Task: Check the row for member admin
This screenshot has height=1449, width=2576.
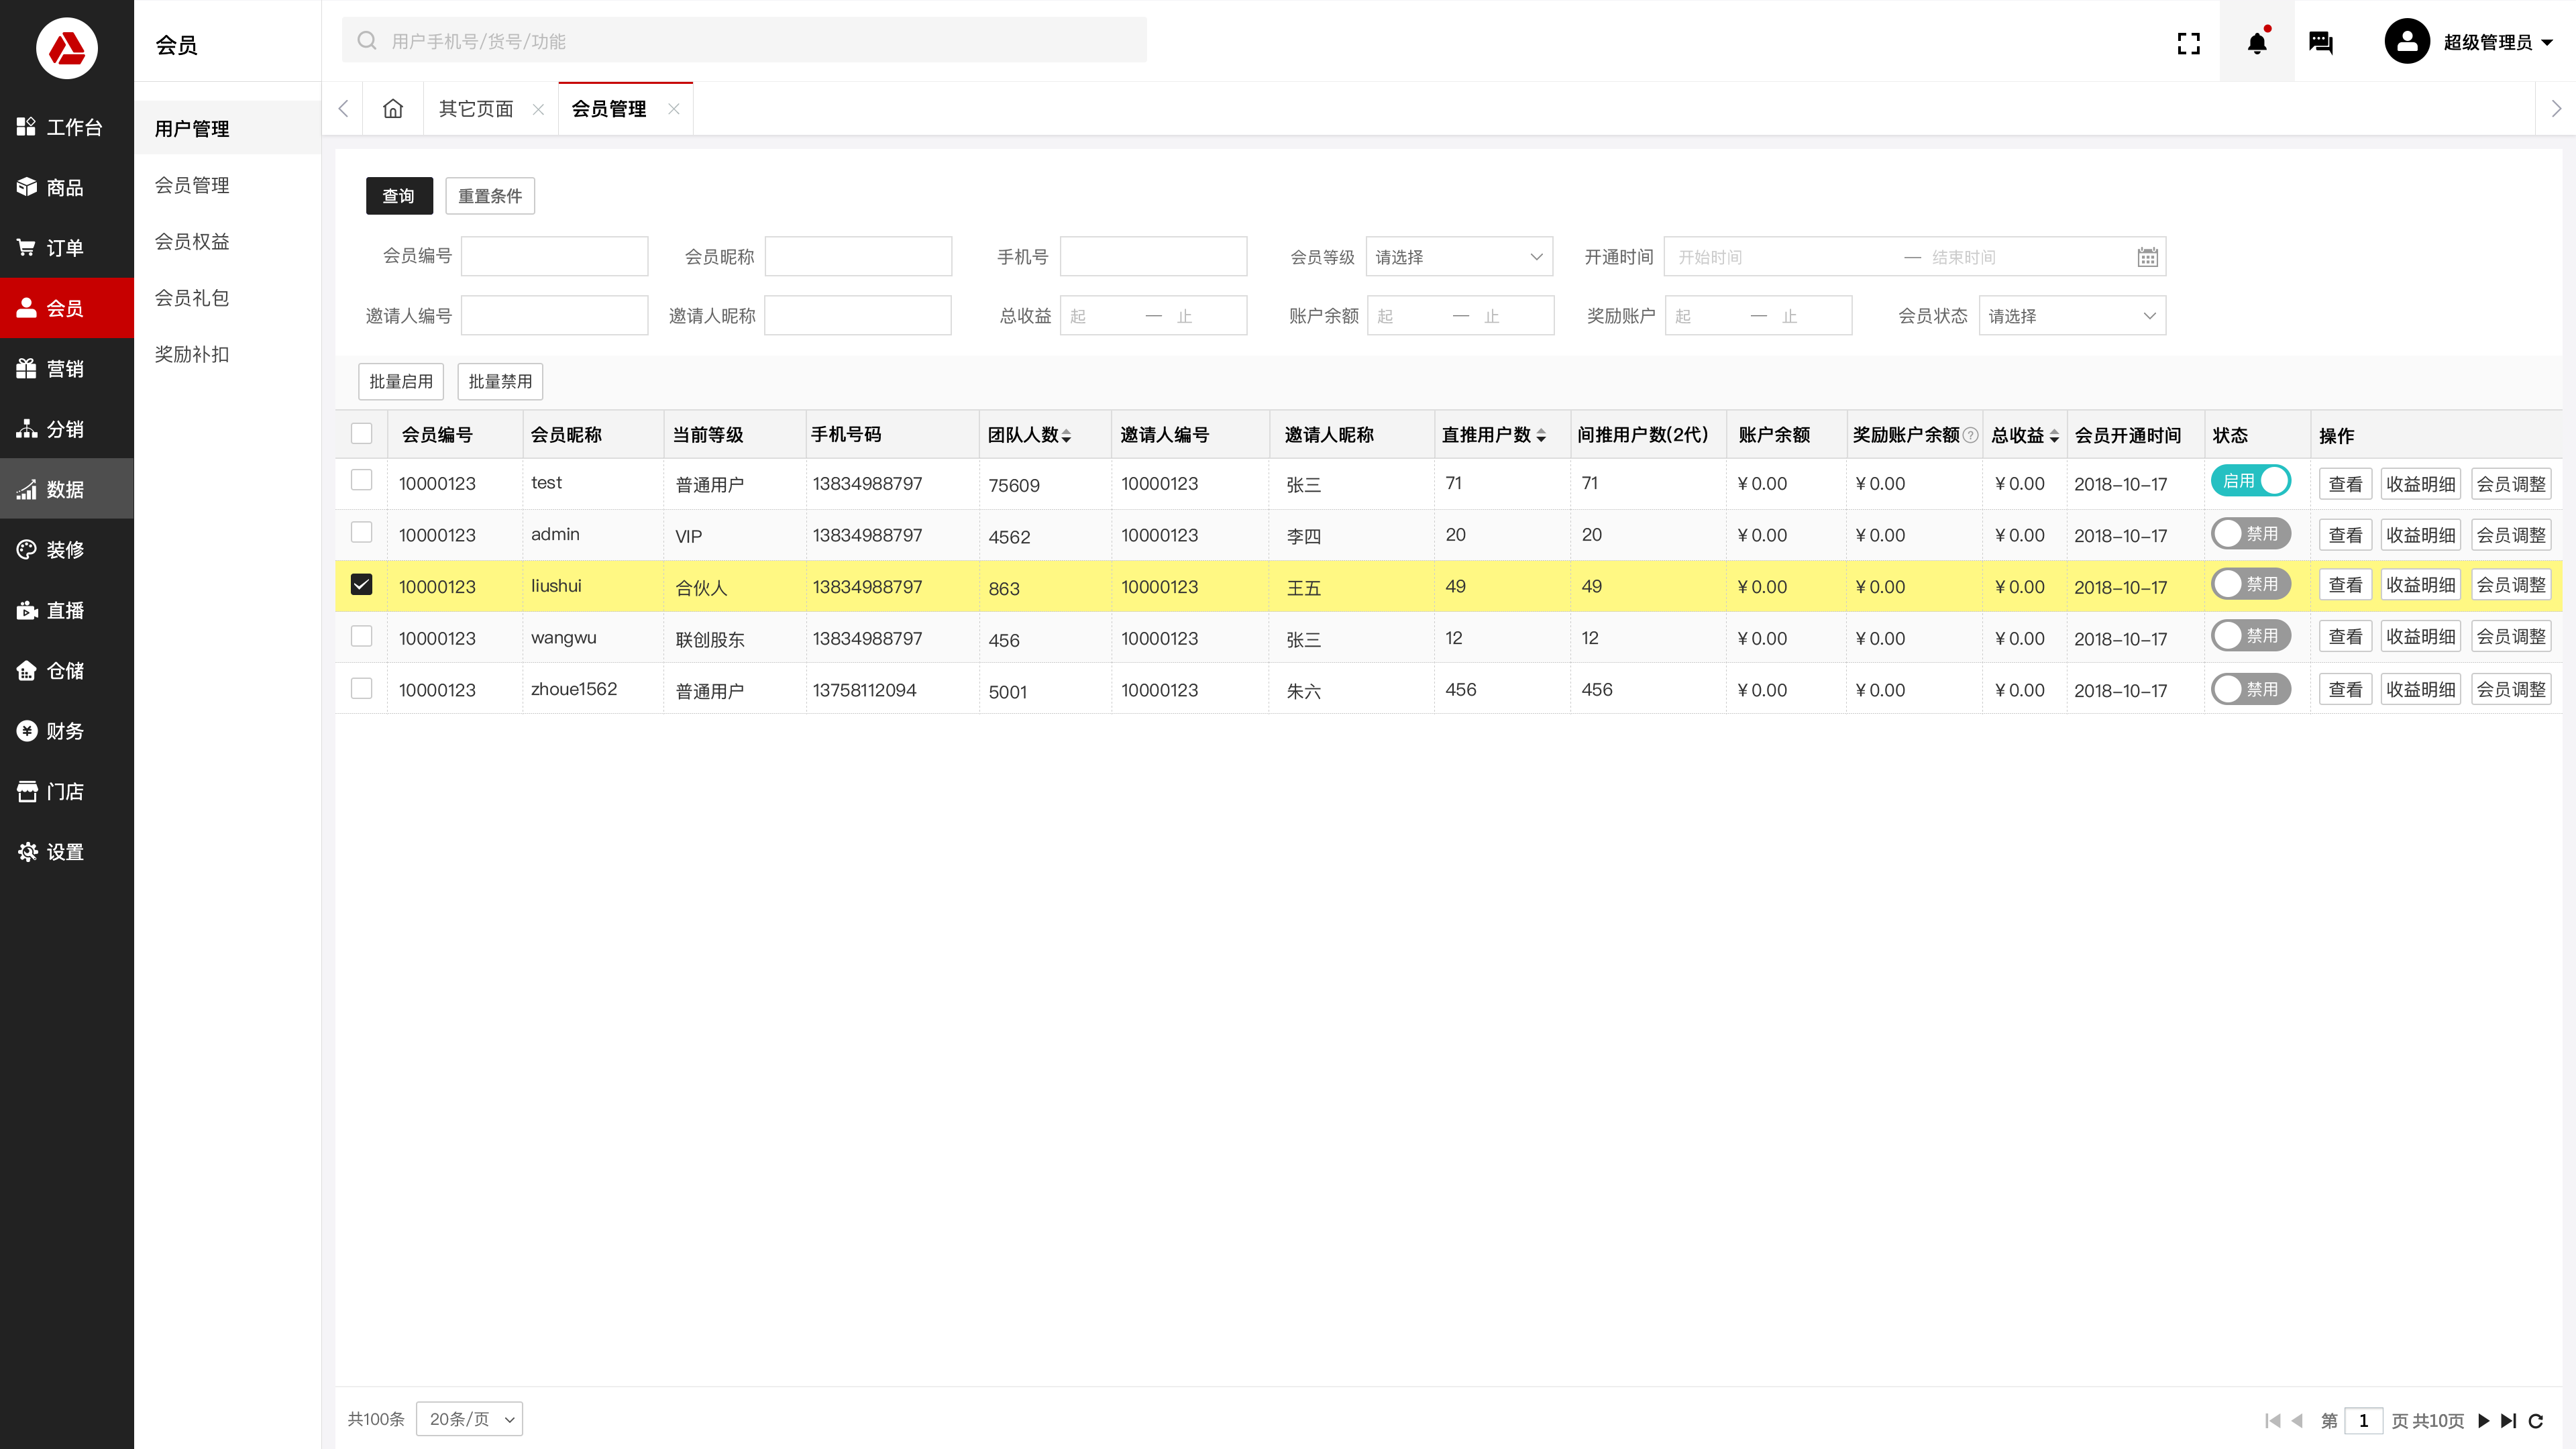Action: point(362,533)
